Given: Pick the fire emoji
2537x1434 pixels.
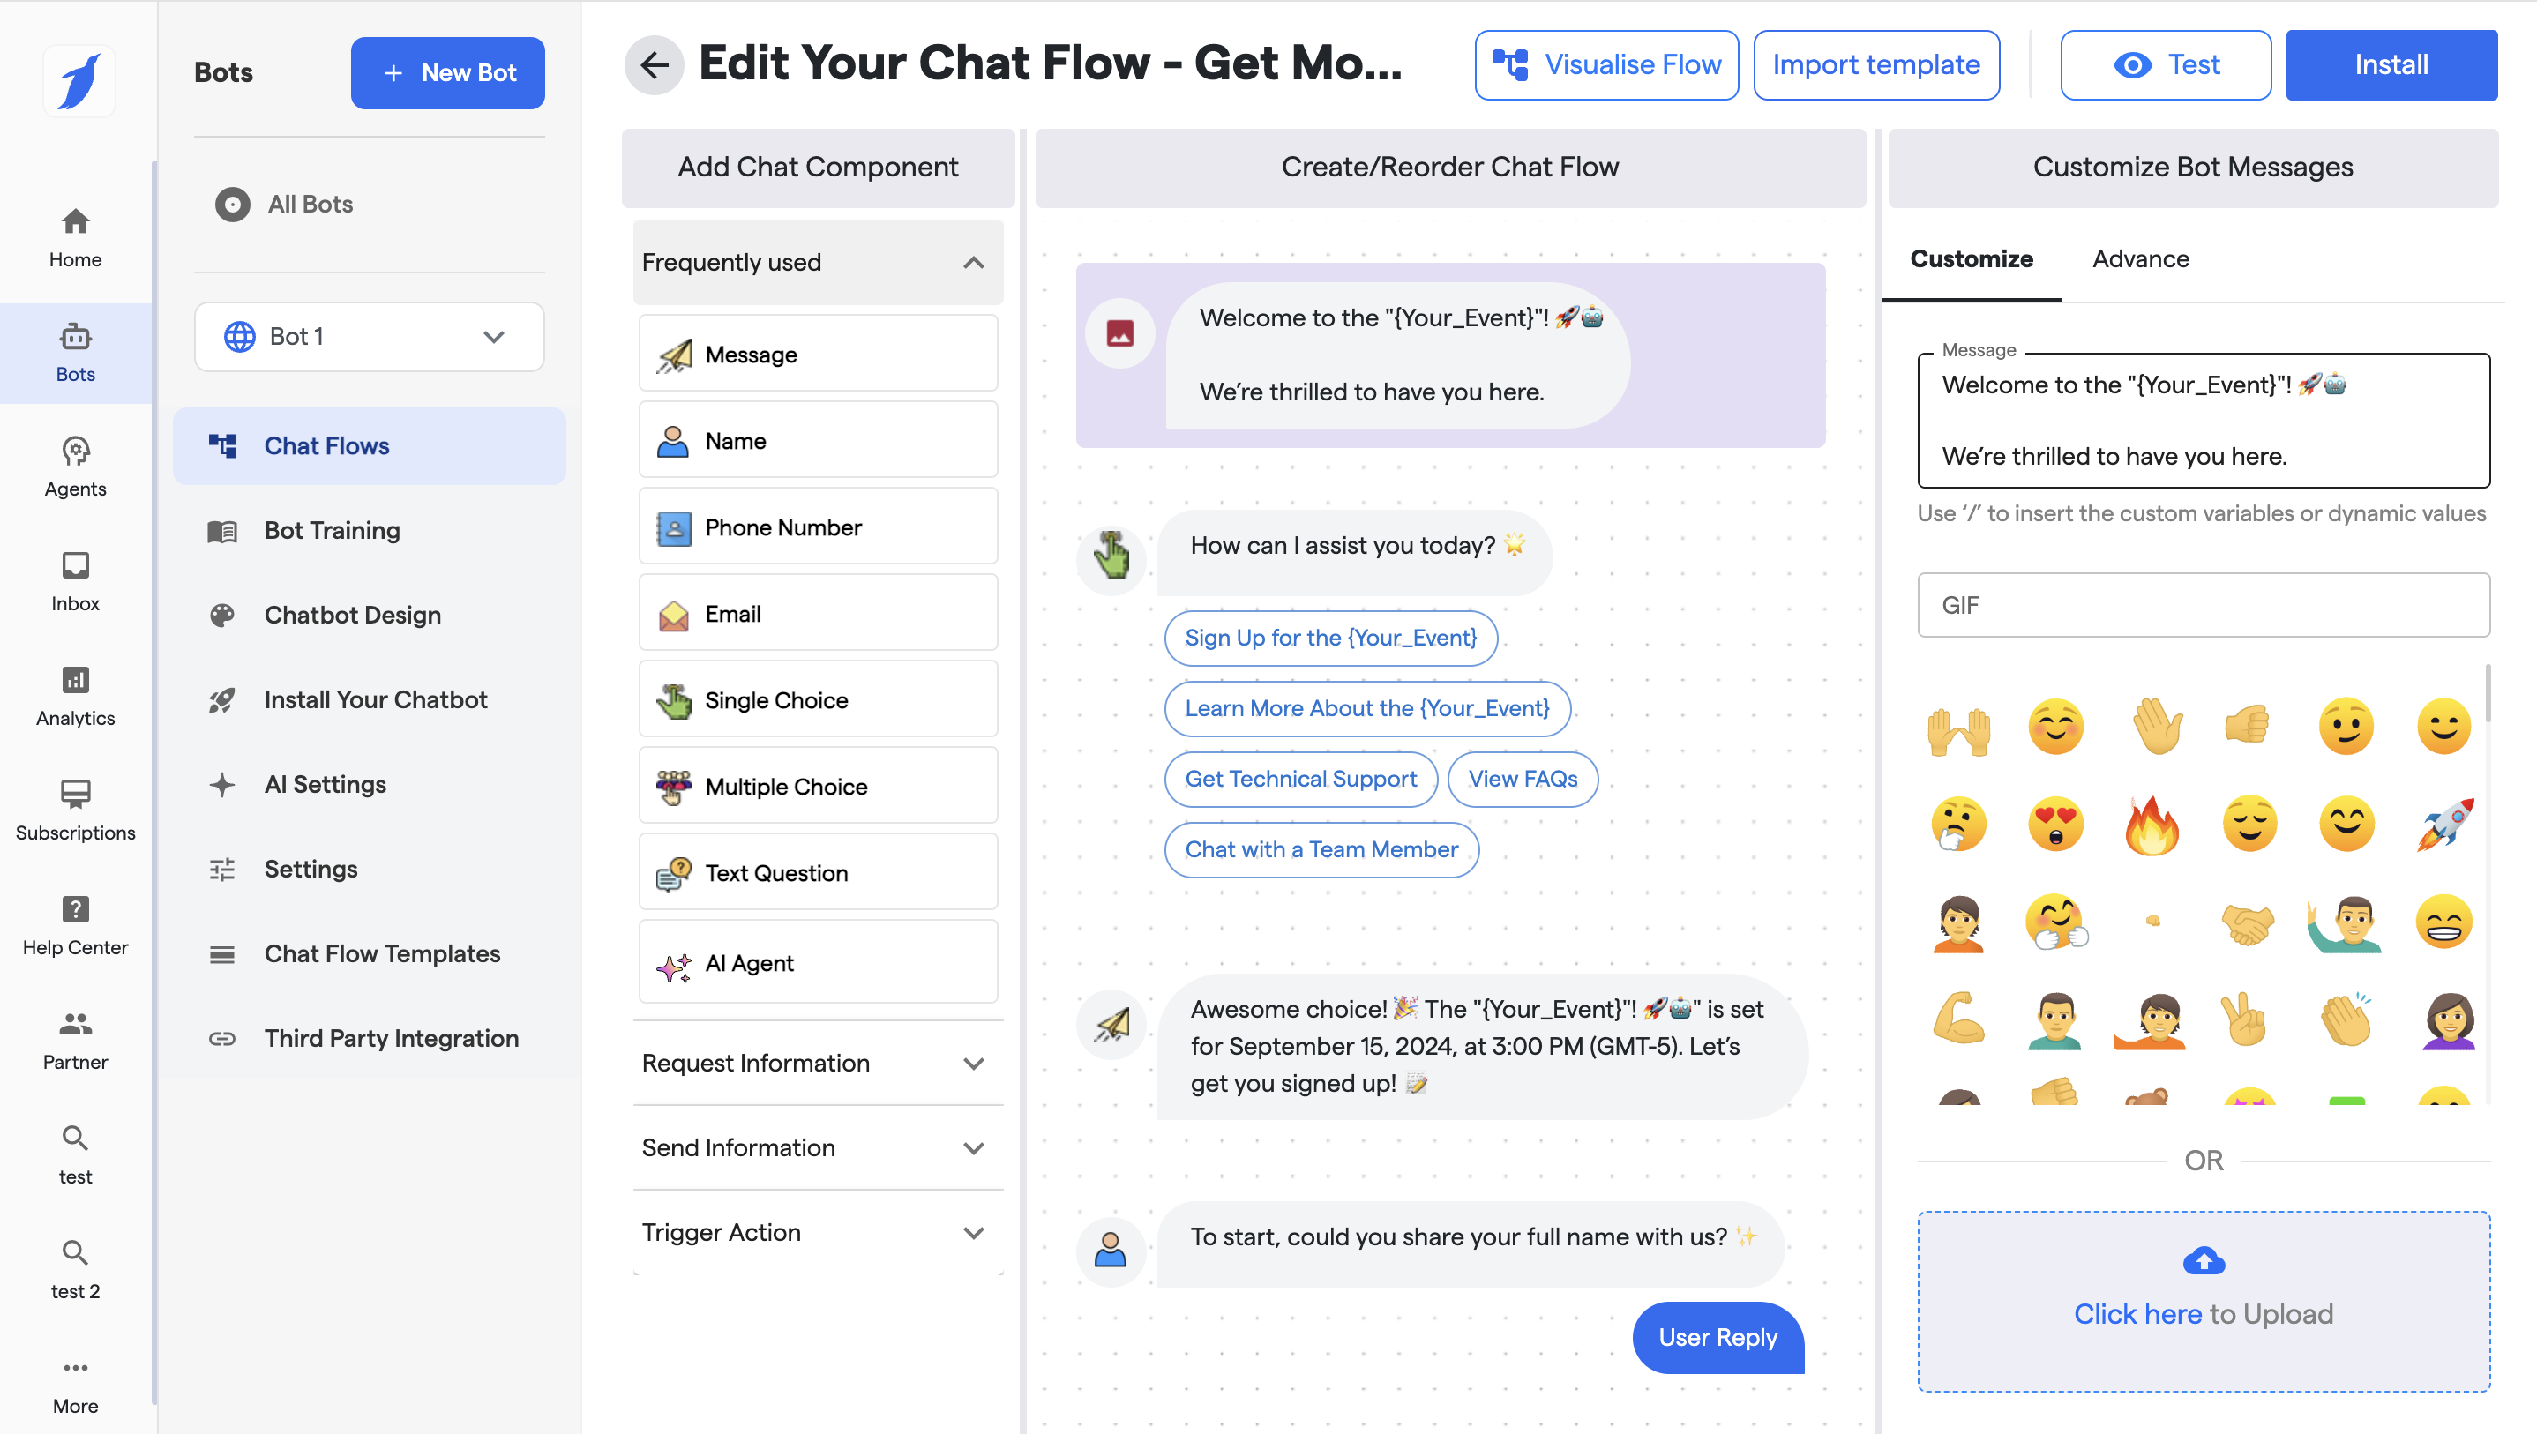Looking at the screenshot, I should point(2152,825).
